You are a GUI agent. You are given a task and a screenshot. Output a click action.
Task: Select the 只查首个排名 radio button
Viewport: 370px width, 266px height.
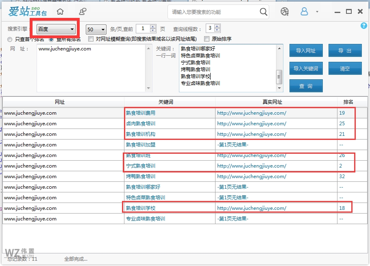tap(9, 39)
